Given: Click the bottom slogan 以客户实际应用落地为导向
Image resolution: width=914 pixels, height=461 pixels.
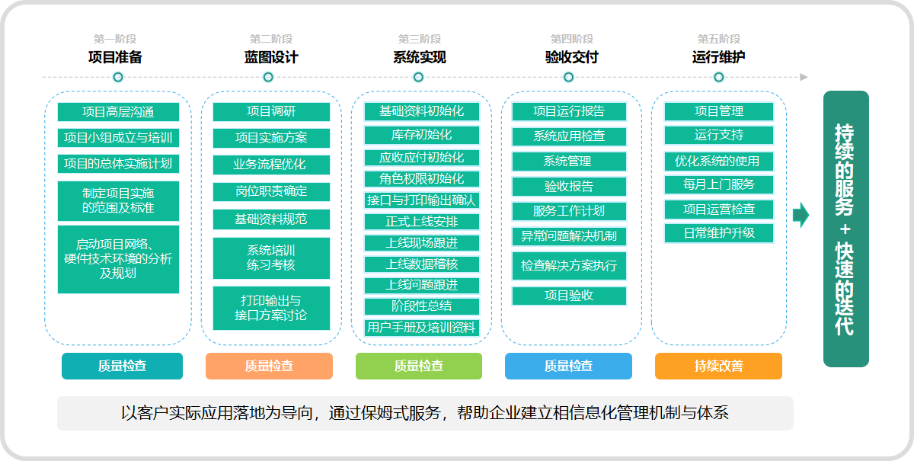Looking at the screenshot, I should coord(425,413).
